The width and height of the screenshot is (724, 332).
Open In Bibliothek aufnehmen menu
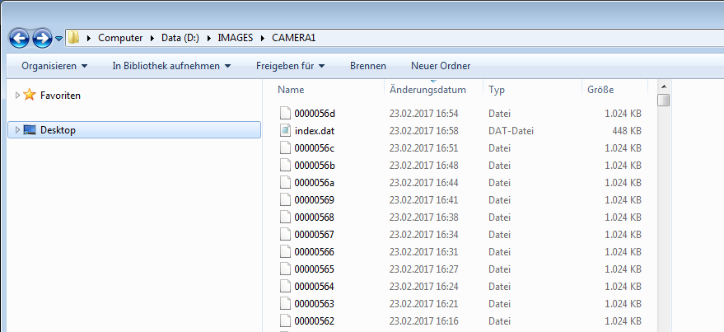[x=171, y=66]
